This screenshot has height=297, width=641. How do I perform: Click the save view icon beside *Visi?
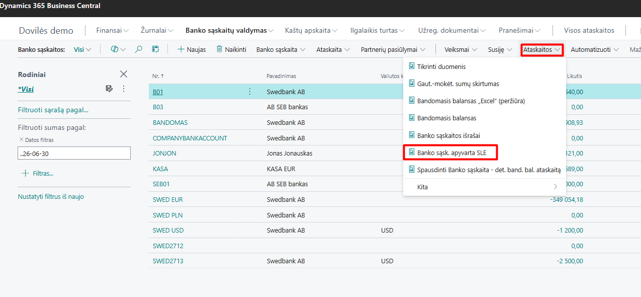tap(109, 89)
